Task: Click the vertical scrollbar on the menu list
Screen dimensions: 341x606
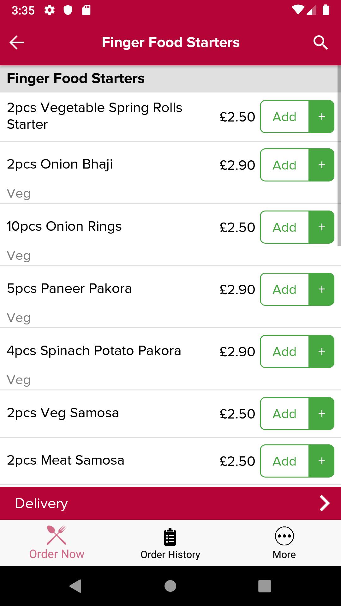Action: tap(339, 155)
